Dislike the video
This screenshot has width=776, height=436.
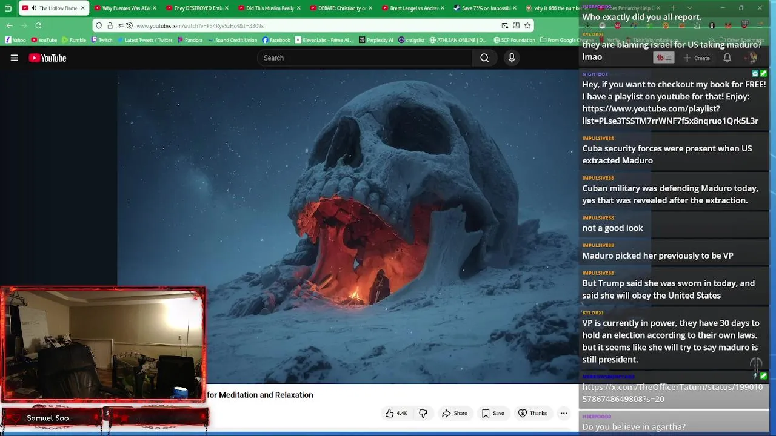tap(423, 413)
